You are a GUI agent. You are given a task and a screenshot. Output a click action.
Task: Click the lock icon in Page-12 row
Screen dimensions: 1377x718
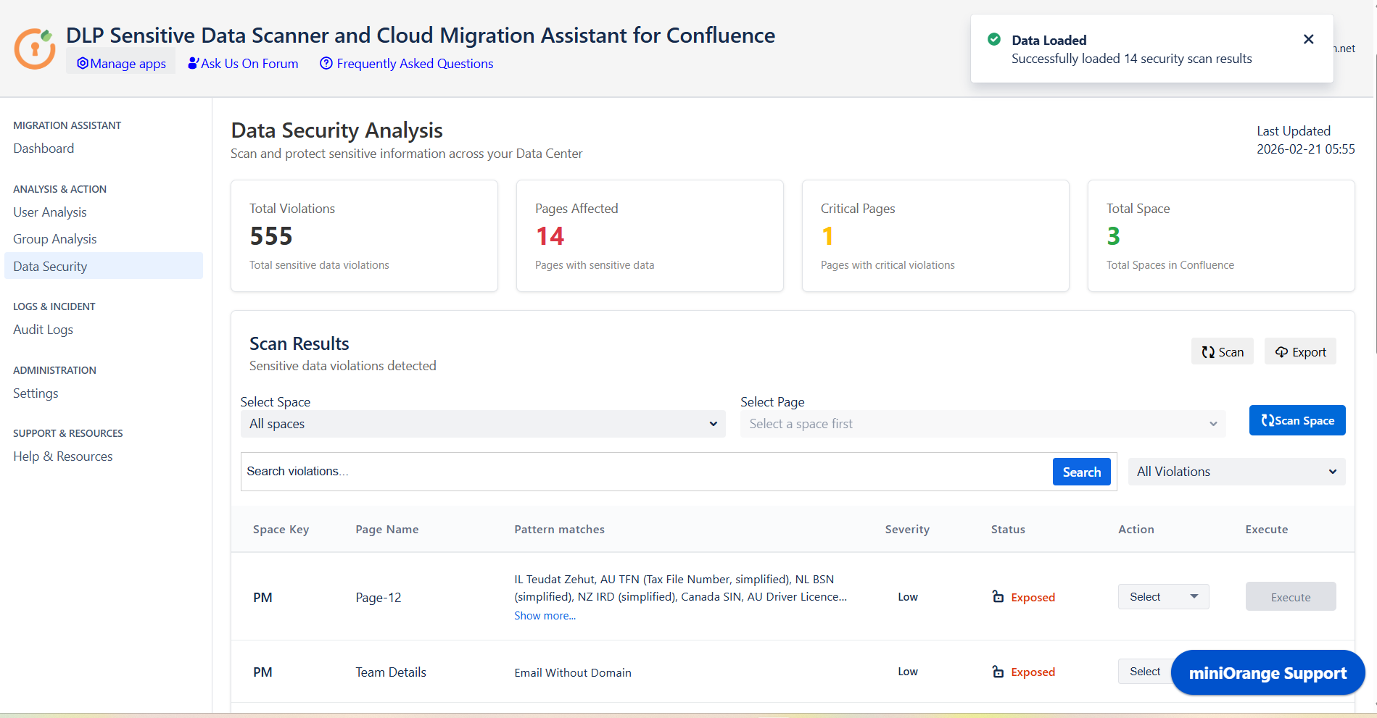pos(998,596)
